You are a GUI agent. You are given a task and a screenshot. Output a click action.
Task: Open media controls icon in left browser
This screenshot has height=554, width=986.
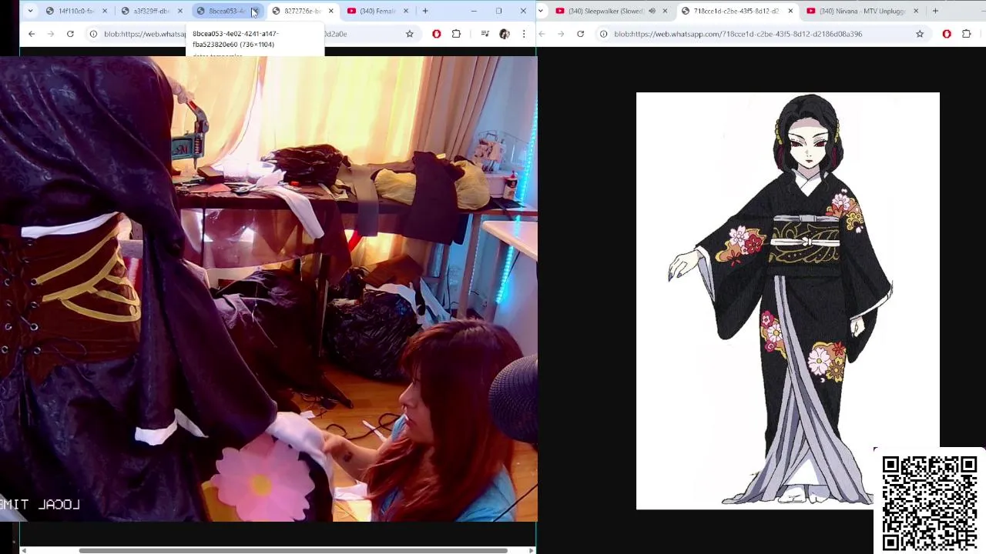pyautogui.click(x=485, y=34)
